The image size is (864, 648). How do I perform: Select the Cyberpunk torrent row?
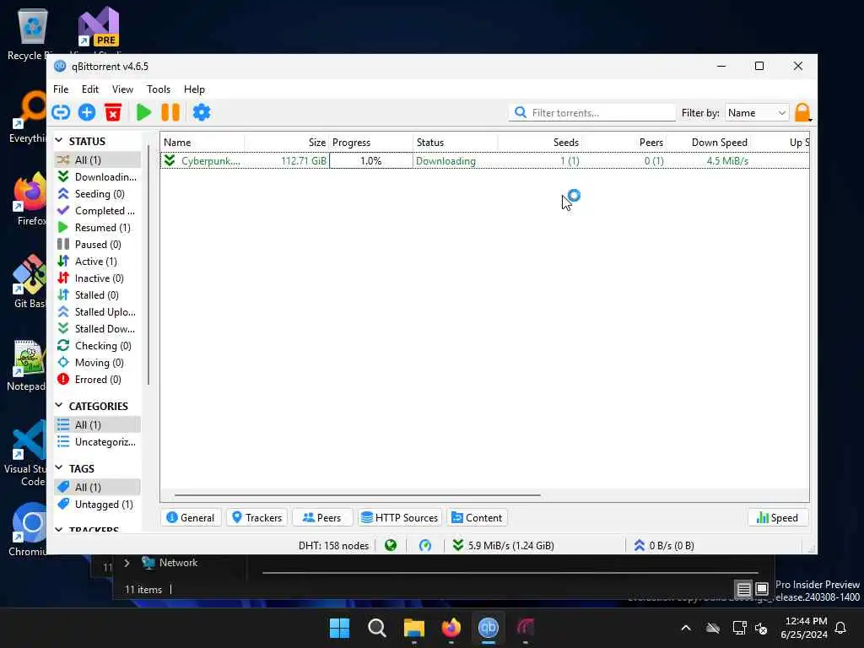pos(485,161)
